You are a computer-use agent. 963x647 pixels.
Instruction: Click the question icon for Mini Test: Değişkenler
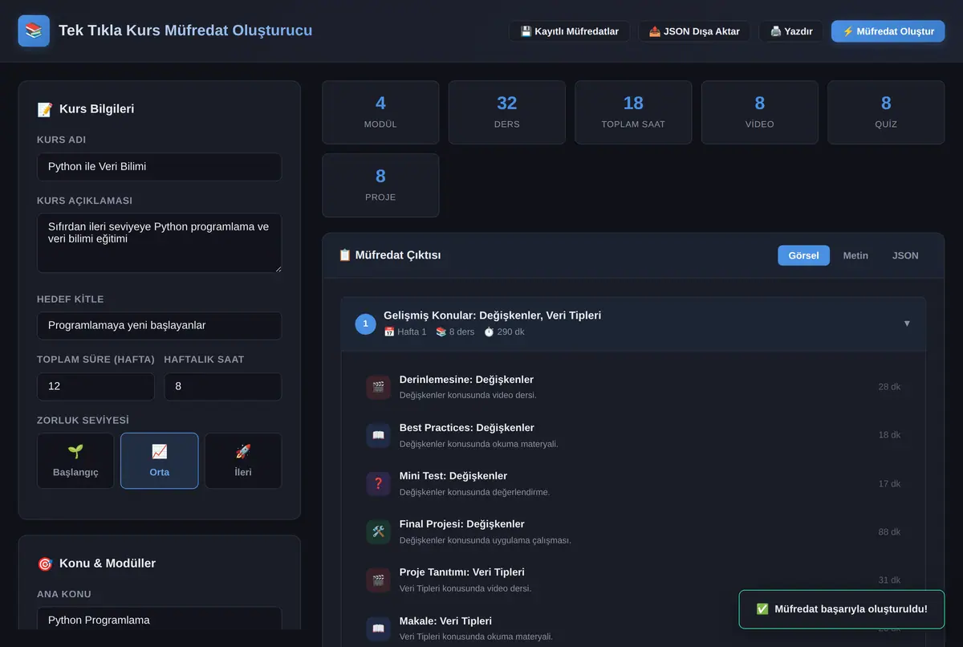point(378,483)
